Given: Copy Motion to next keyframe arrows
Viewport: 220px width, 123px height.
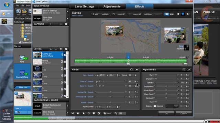Looking at the screenshot, I should tap(137, 70).
